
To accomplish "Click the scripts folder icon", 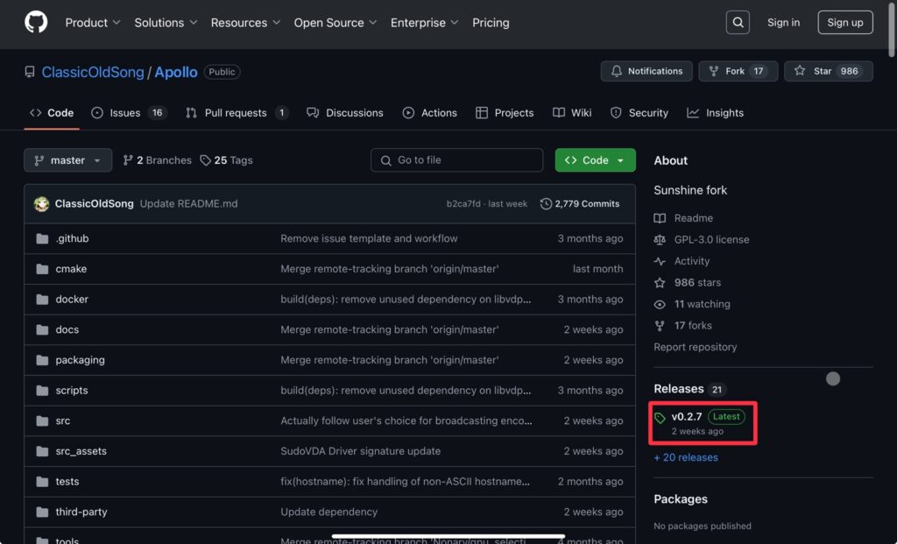I will (42, 390).
